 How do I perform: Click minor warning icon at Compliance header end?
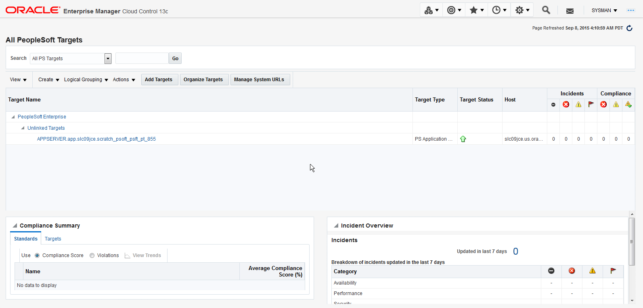point(628,104)
